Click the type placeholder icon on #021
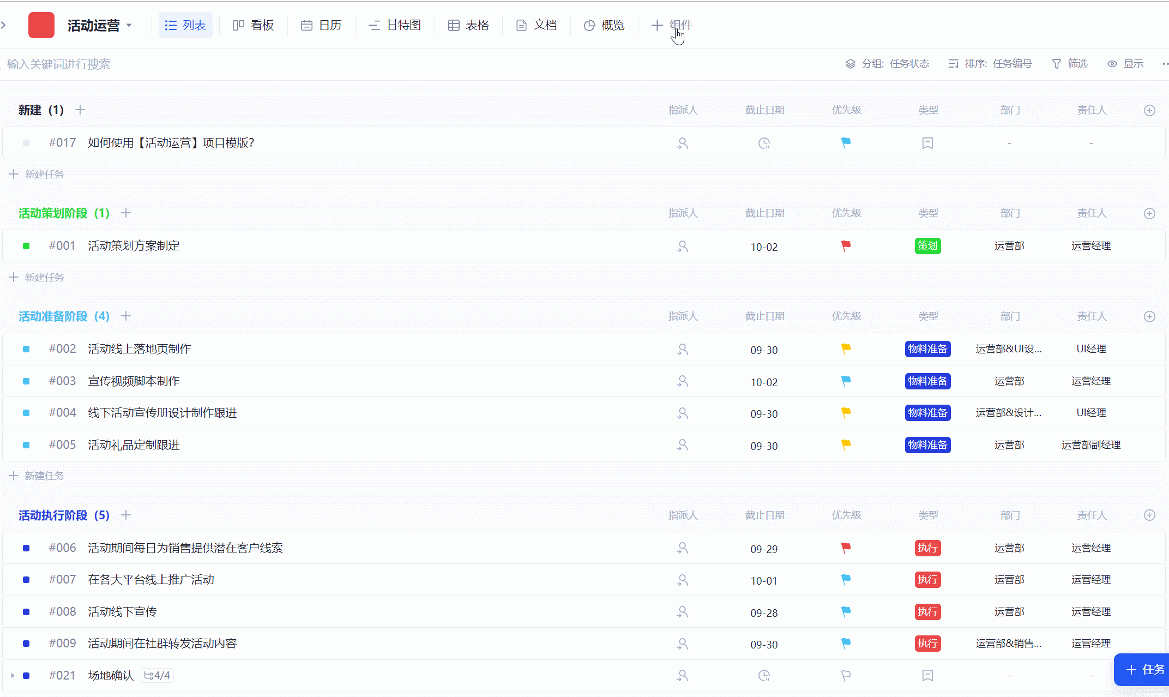The height and width of the screenshot is (697, 1169). (927, 675)
